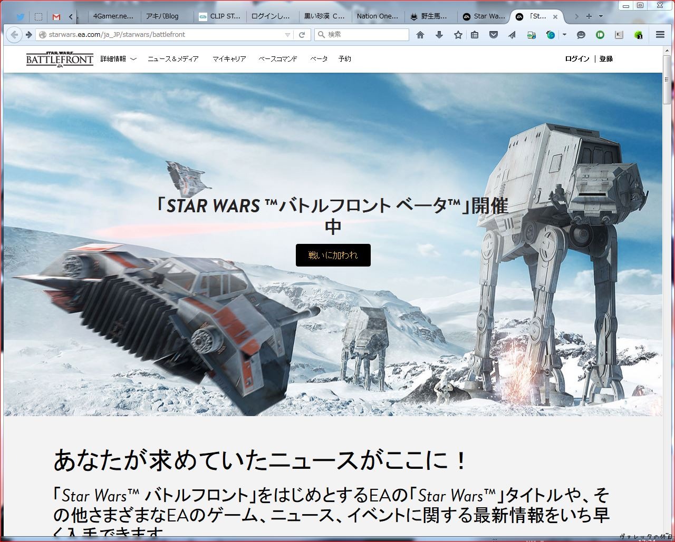The width and height of the screenshot is (675, 542).
Task: Click the blue globe addon icon
Action: (x=551, y=35)
